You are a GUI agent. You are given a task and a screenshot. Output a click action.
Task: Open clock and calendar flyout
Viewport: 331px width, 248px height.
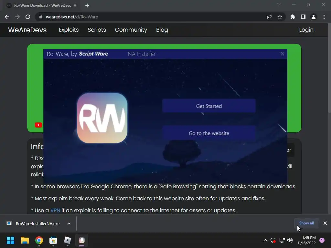306,240
